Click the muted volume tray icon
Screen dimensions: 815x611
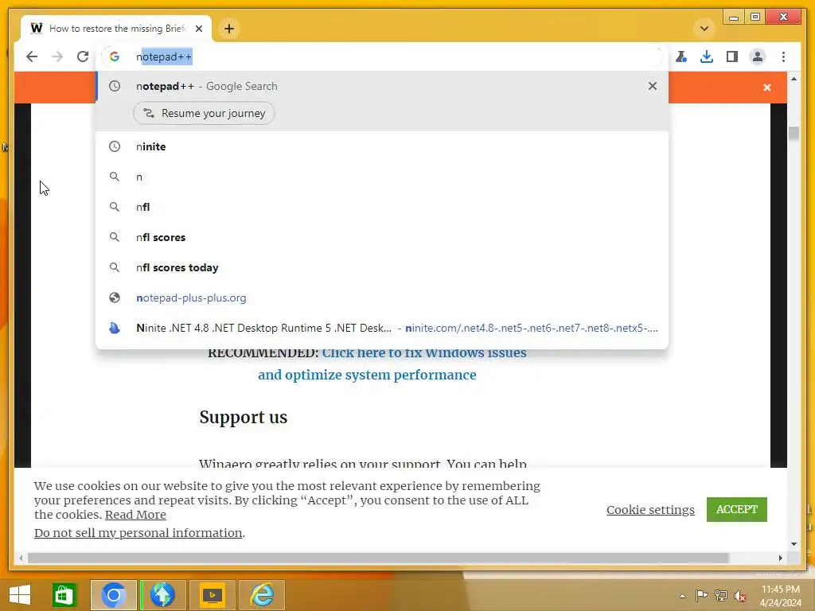click(740, 596)
